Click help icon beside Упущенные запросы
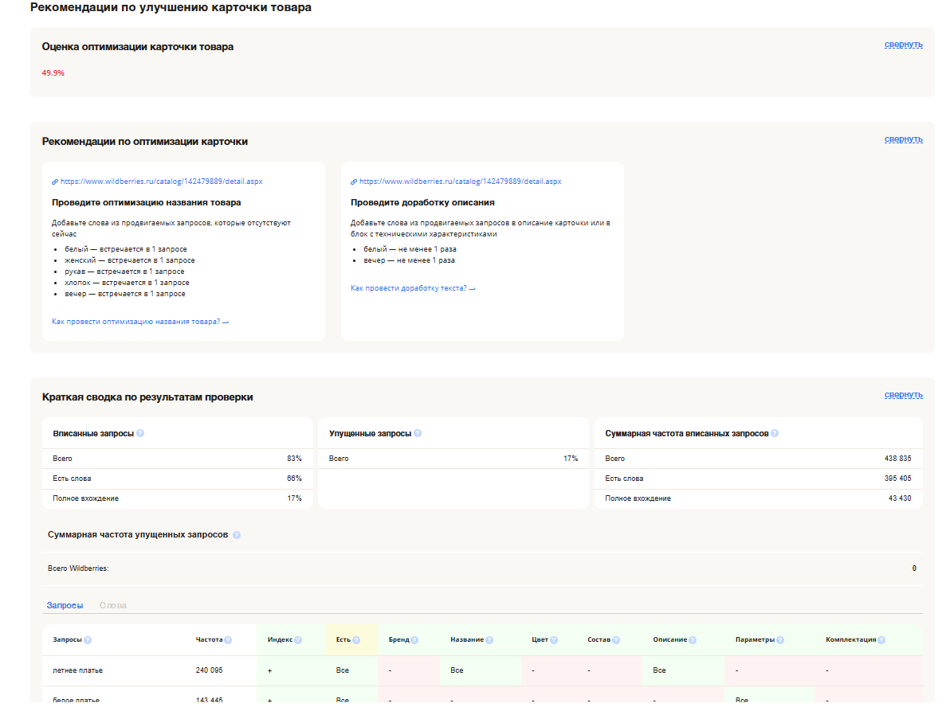Screen dimensions: 950x715 point(418,434)
